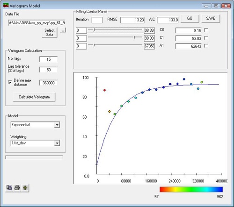Tick the A1 fix parameter checkbox
234x207 pixels.
tap(206, 46)
